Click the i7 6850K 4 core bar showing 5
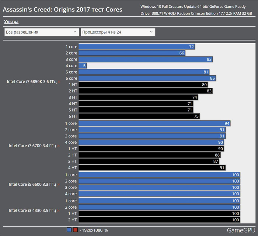 83,66
